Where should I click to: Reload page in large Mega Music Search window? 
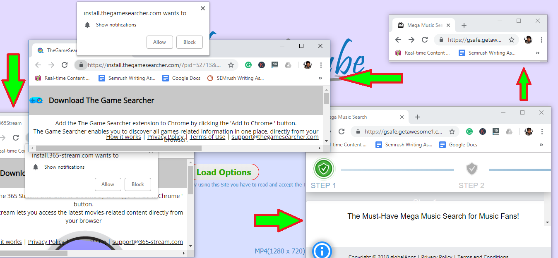click(x=342, y=131)
